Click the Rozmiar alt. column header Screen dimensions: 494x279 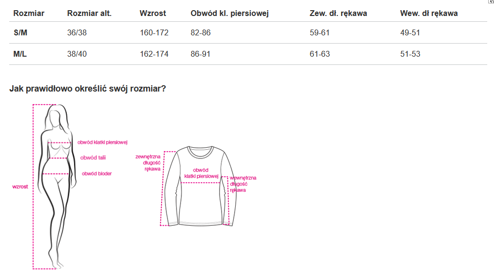coord(90,13)
